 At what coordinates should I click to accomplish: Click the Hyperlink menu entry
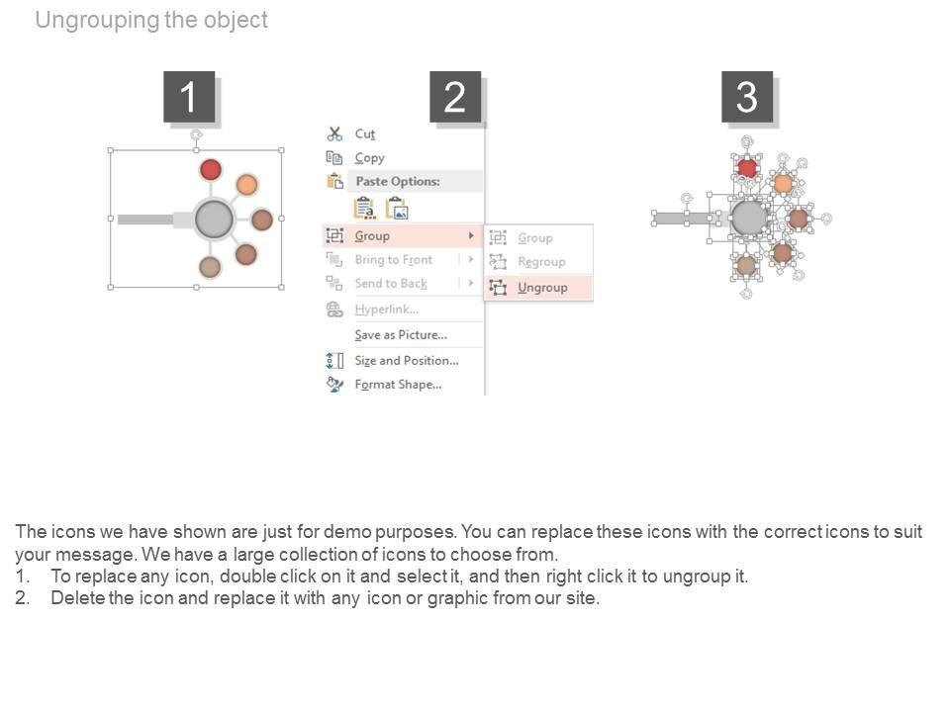pyautogui.click(x=387, y=310)
